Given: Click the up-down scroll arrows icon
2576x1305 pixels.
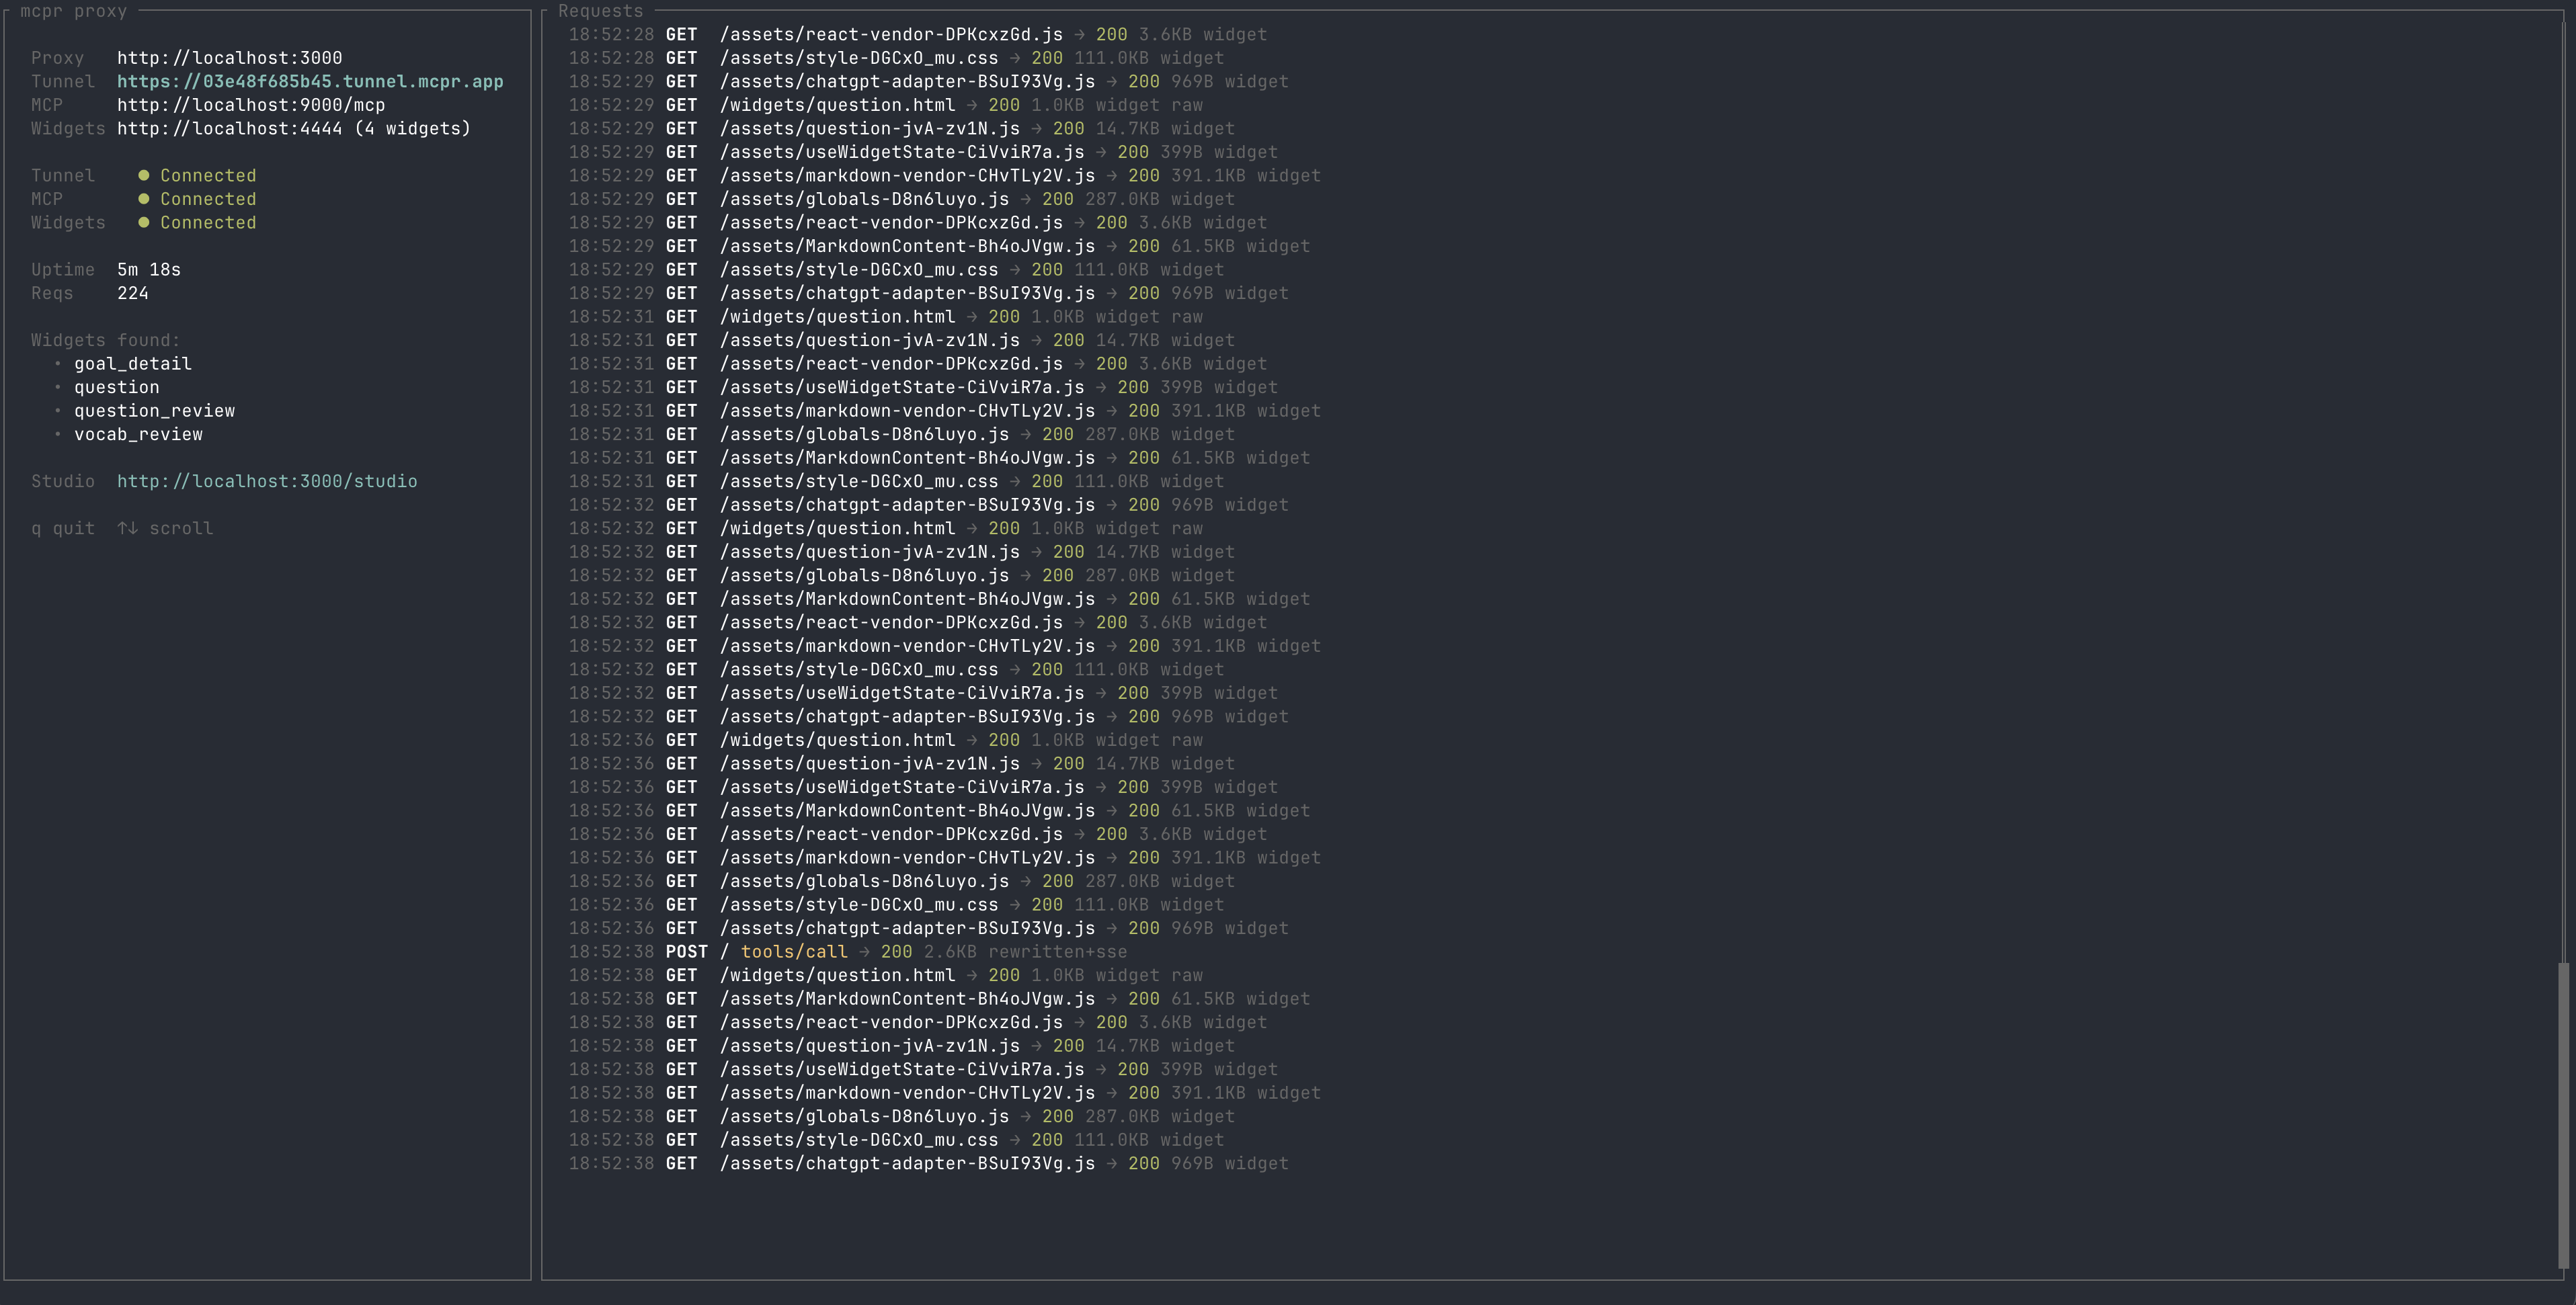Looking at the screenshot, I should click(x=128, y=528).
